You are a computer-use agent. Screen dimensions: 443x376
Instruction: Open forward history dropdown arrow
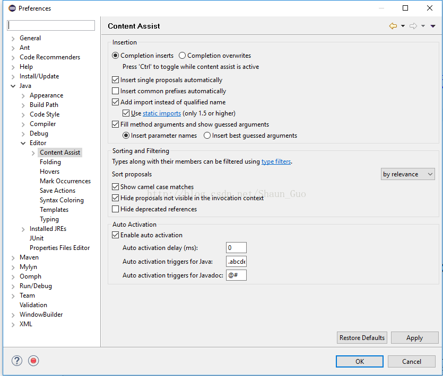pos(423,26)
